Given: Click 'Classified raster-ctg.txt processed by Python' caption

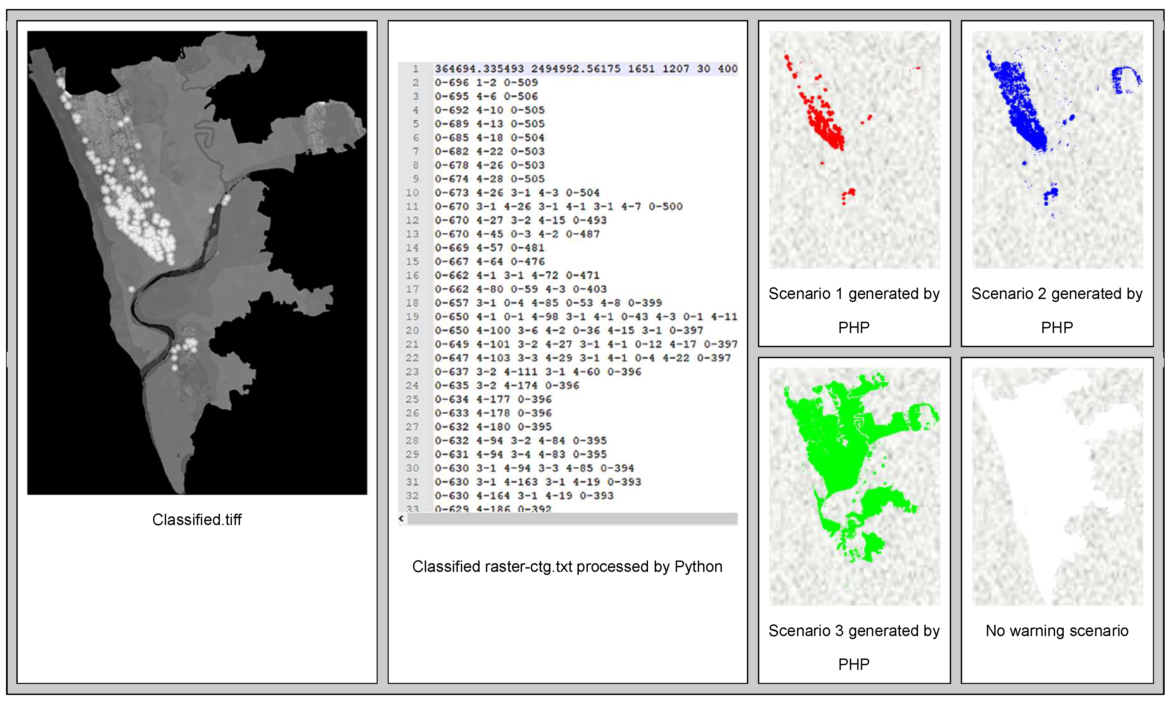Looking at the screenshot, I should coord(567,567).
